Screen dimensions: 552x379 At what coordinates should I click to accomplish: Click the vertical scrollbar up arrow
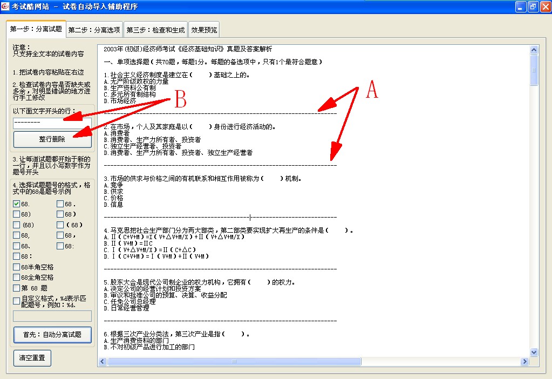(x=534, y=50)
